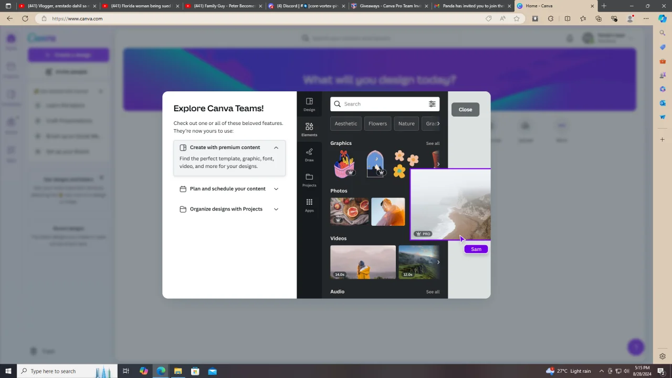Open the Collections icon
Image resolution: width=672 pixels, height=378 pixels.
598,18
